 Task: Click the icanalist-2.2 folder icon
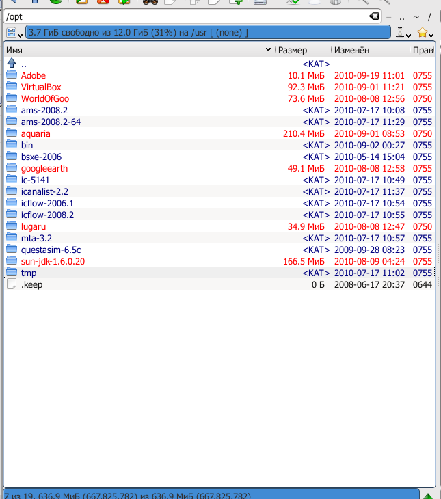[x=12, y=191]
